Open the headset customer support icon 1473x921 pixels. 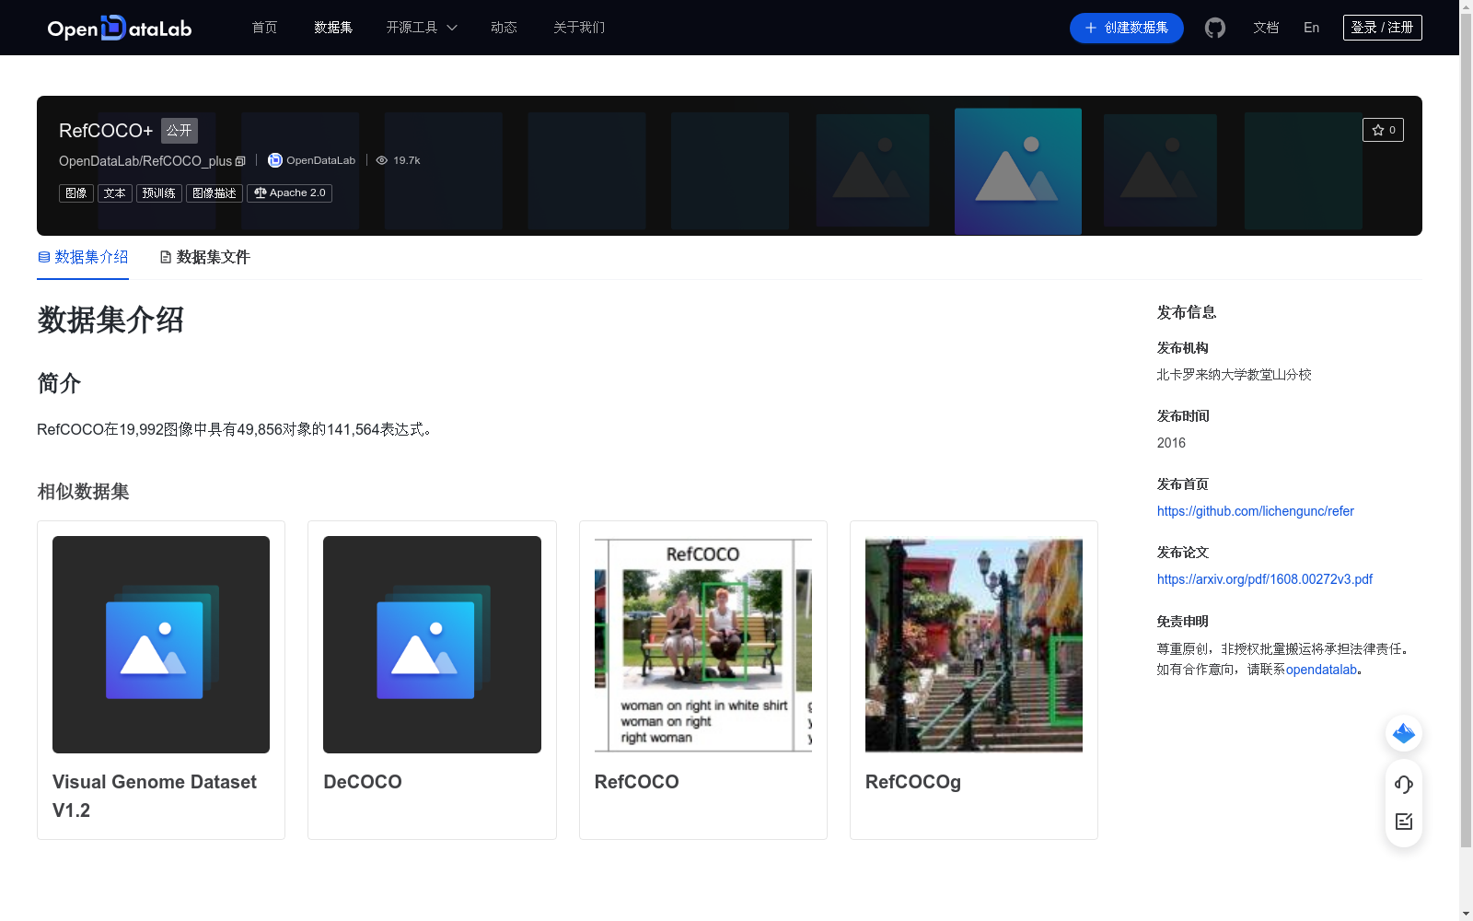[1404, 784]
